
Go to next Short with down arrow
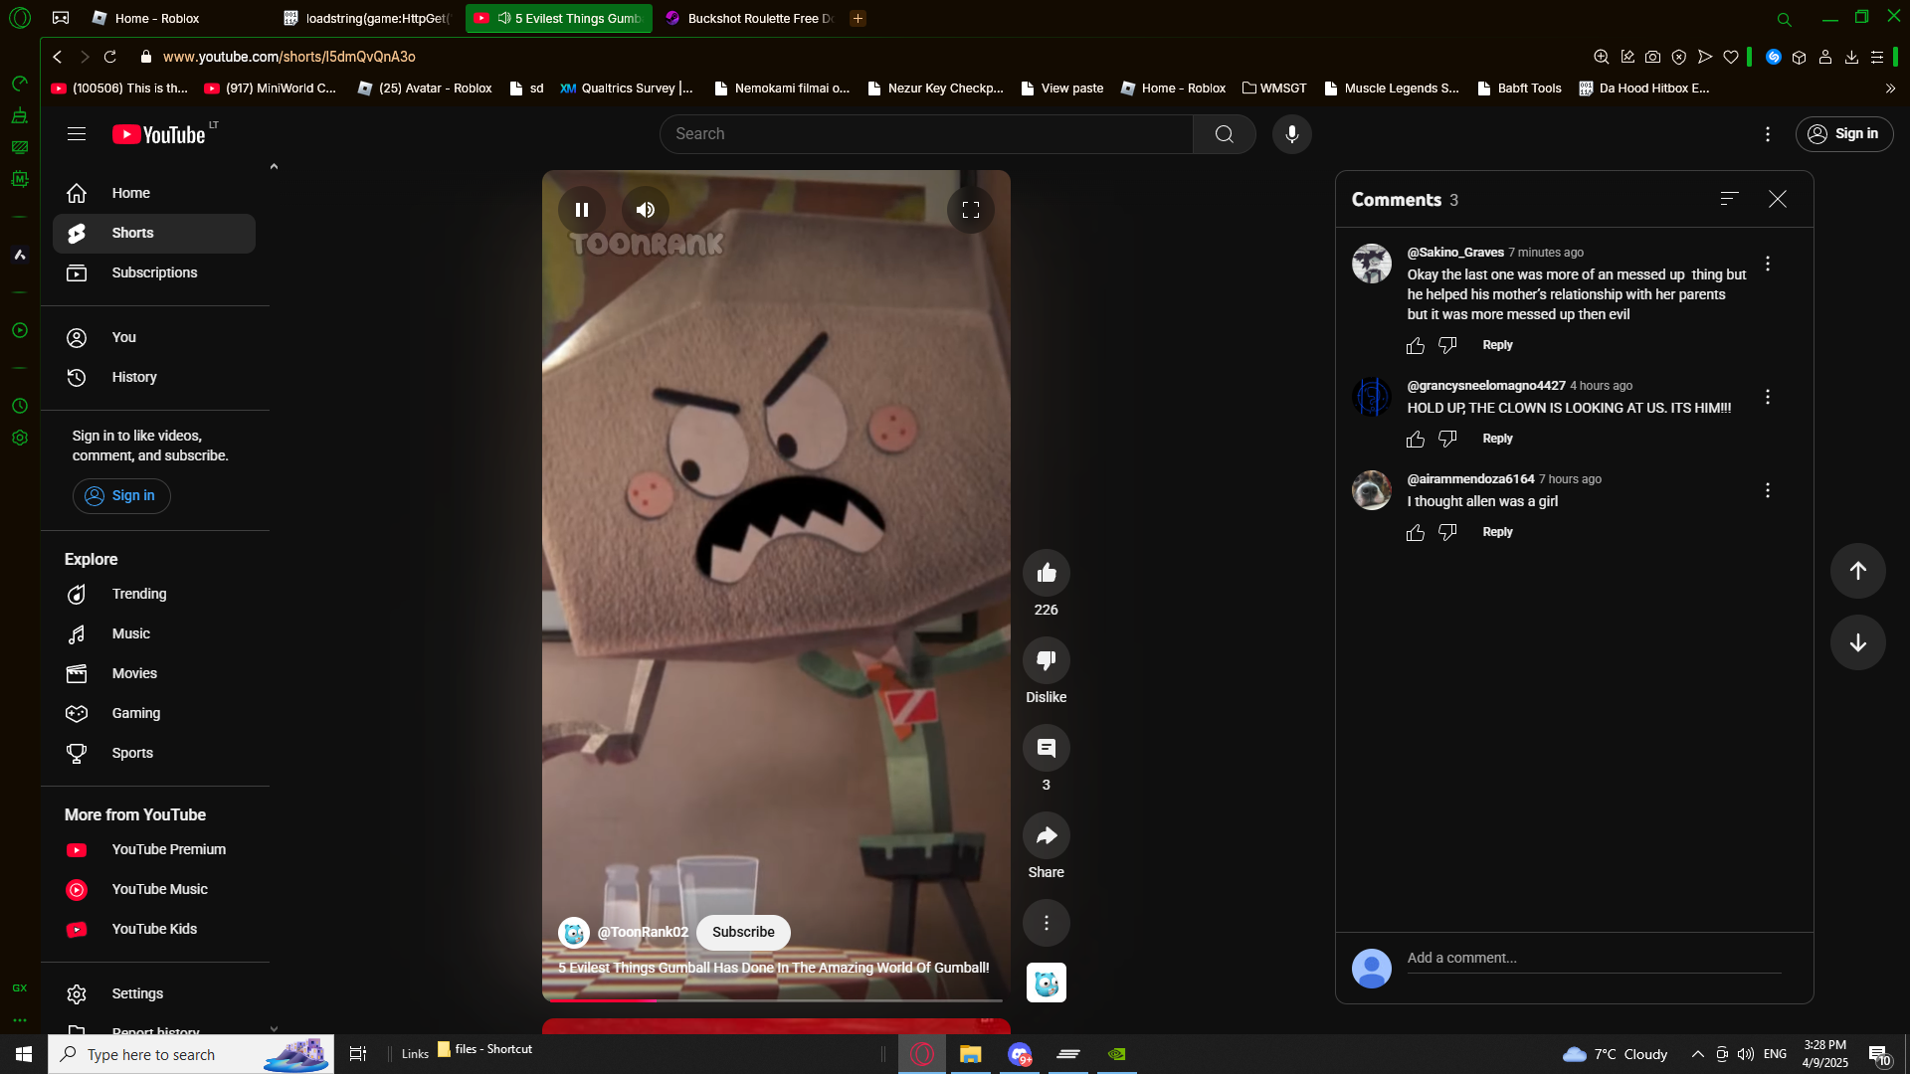1858,642
